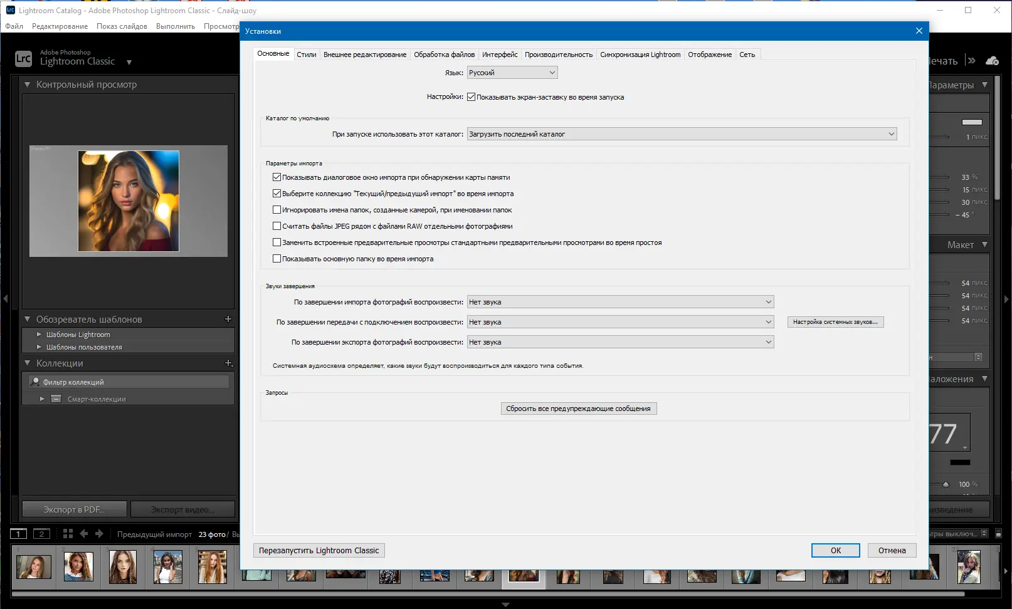
Task: Open the Выполнить menu
Action: point(176,26)
